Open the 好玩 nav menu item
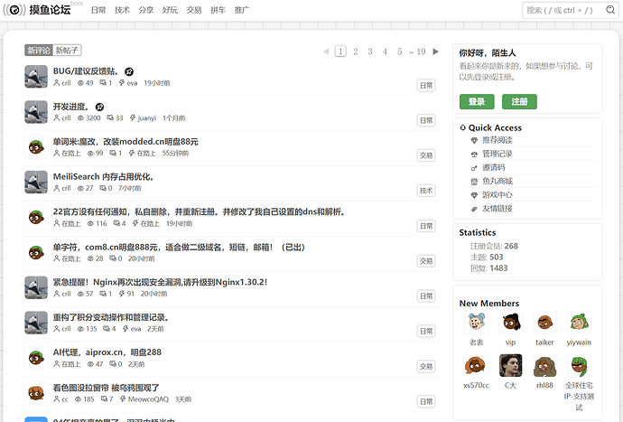This screenshot has width=623, height=422. click(170, 10)
